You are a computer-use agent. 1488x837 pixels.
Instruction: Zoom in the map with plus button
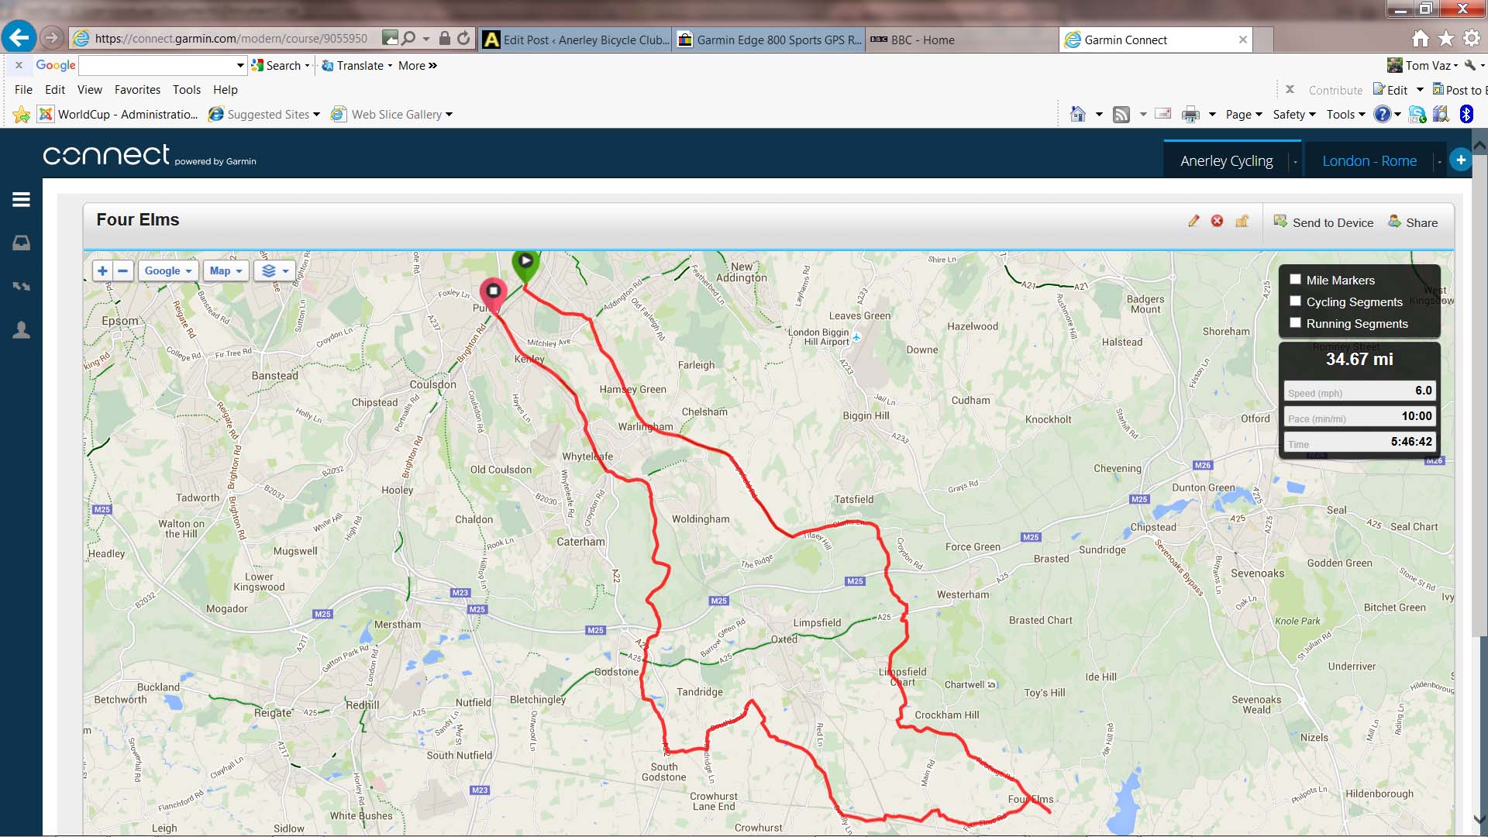[102, 270]
